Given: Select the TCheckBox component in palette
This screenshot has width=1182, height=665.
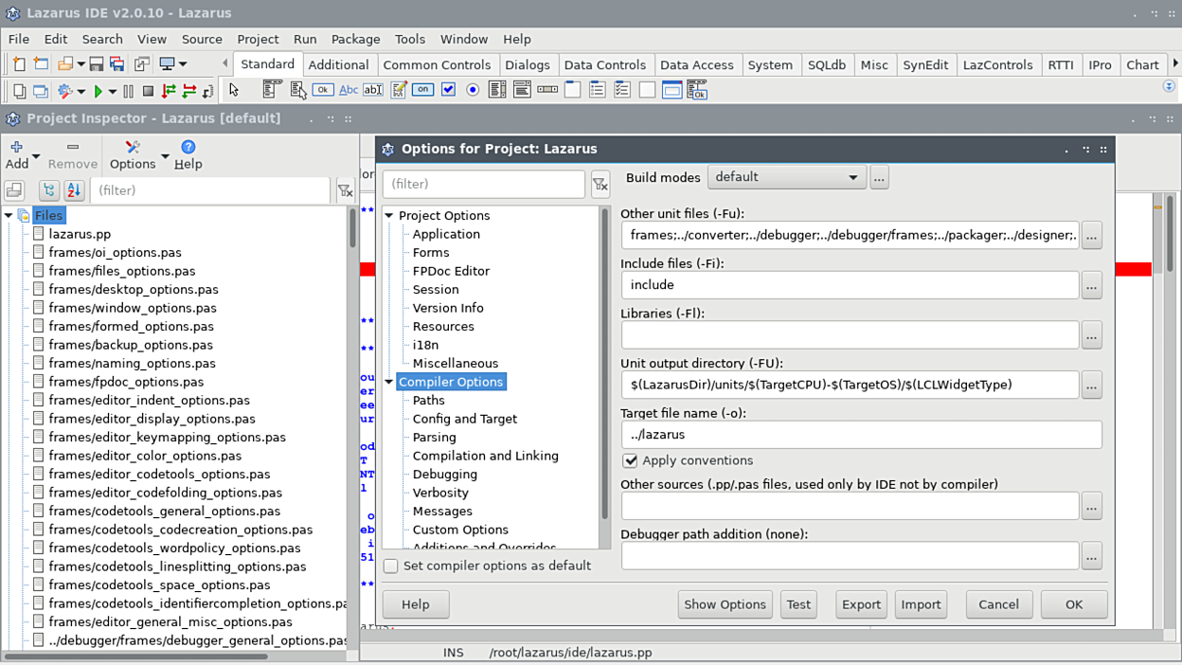Looking at the screenshot, I should click(x=448, y=90).
